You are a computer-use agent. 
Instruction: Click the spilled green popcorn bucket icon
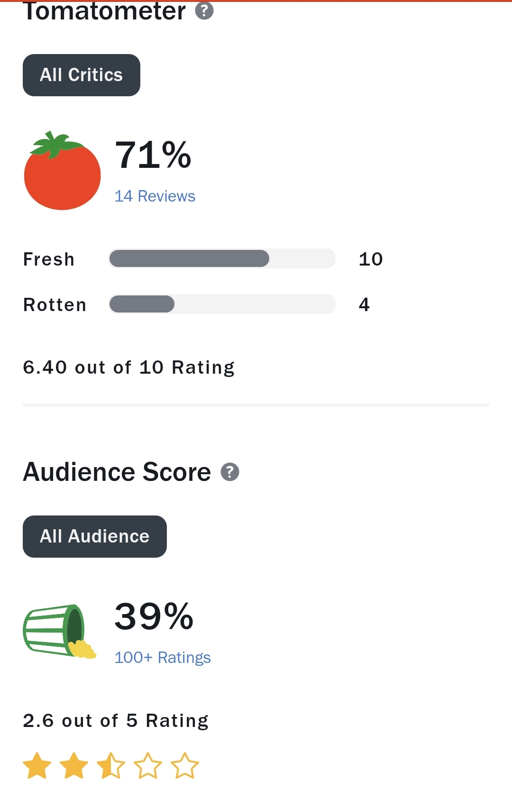pos(59,631)
